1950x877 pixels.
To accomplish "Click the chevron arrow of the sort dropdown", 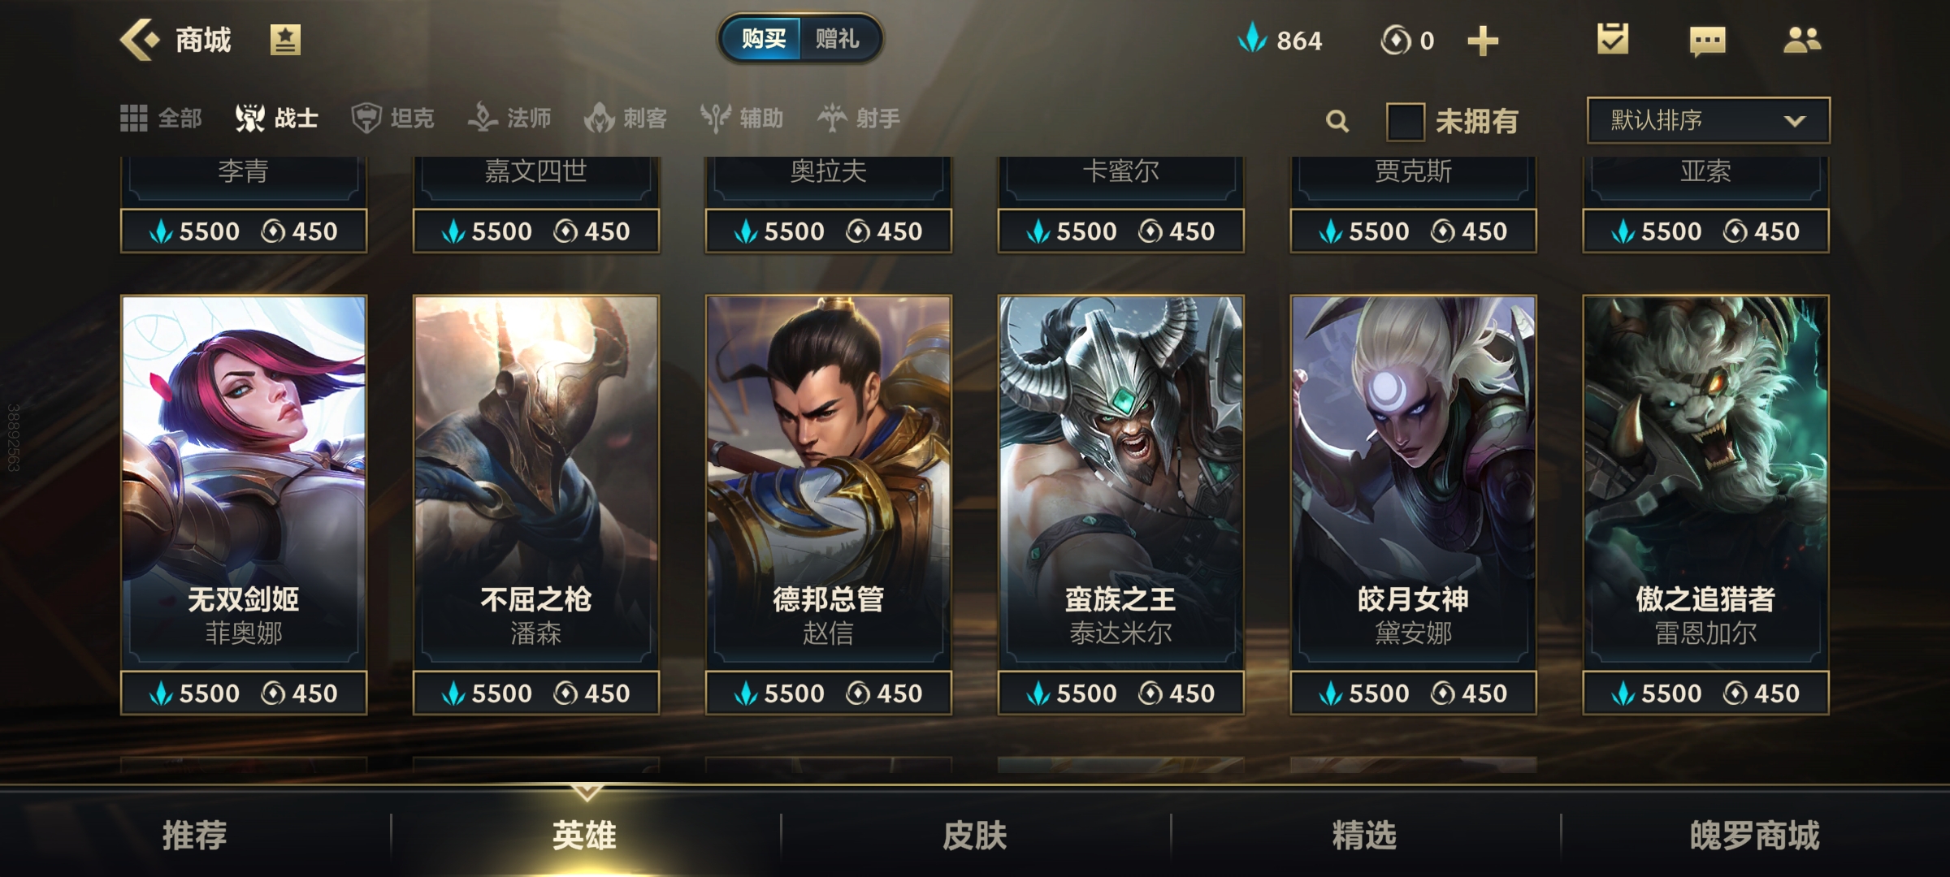I will pos(1795,121).
